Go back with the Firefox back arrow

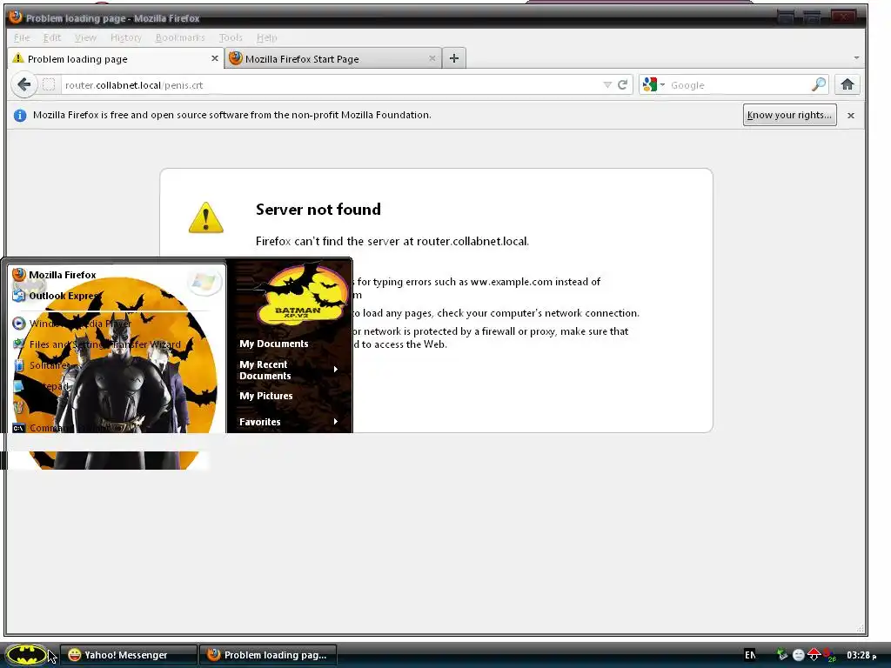click(x=23, y=85)
